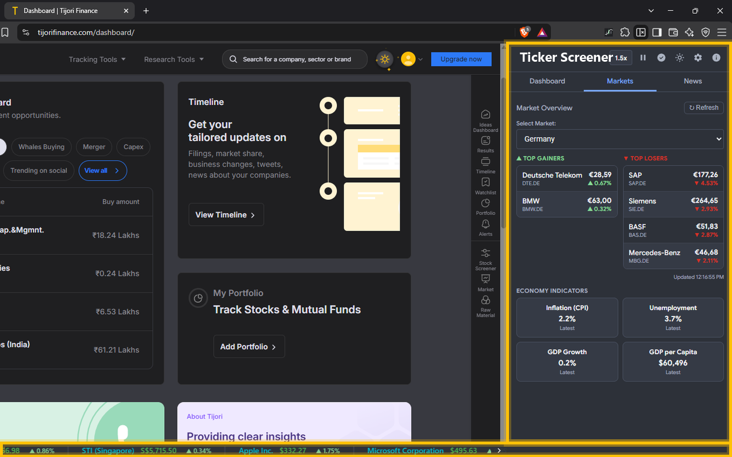Toggle Ticker Screener light/dark theme

(679, 58)
